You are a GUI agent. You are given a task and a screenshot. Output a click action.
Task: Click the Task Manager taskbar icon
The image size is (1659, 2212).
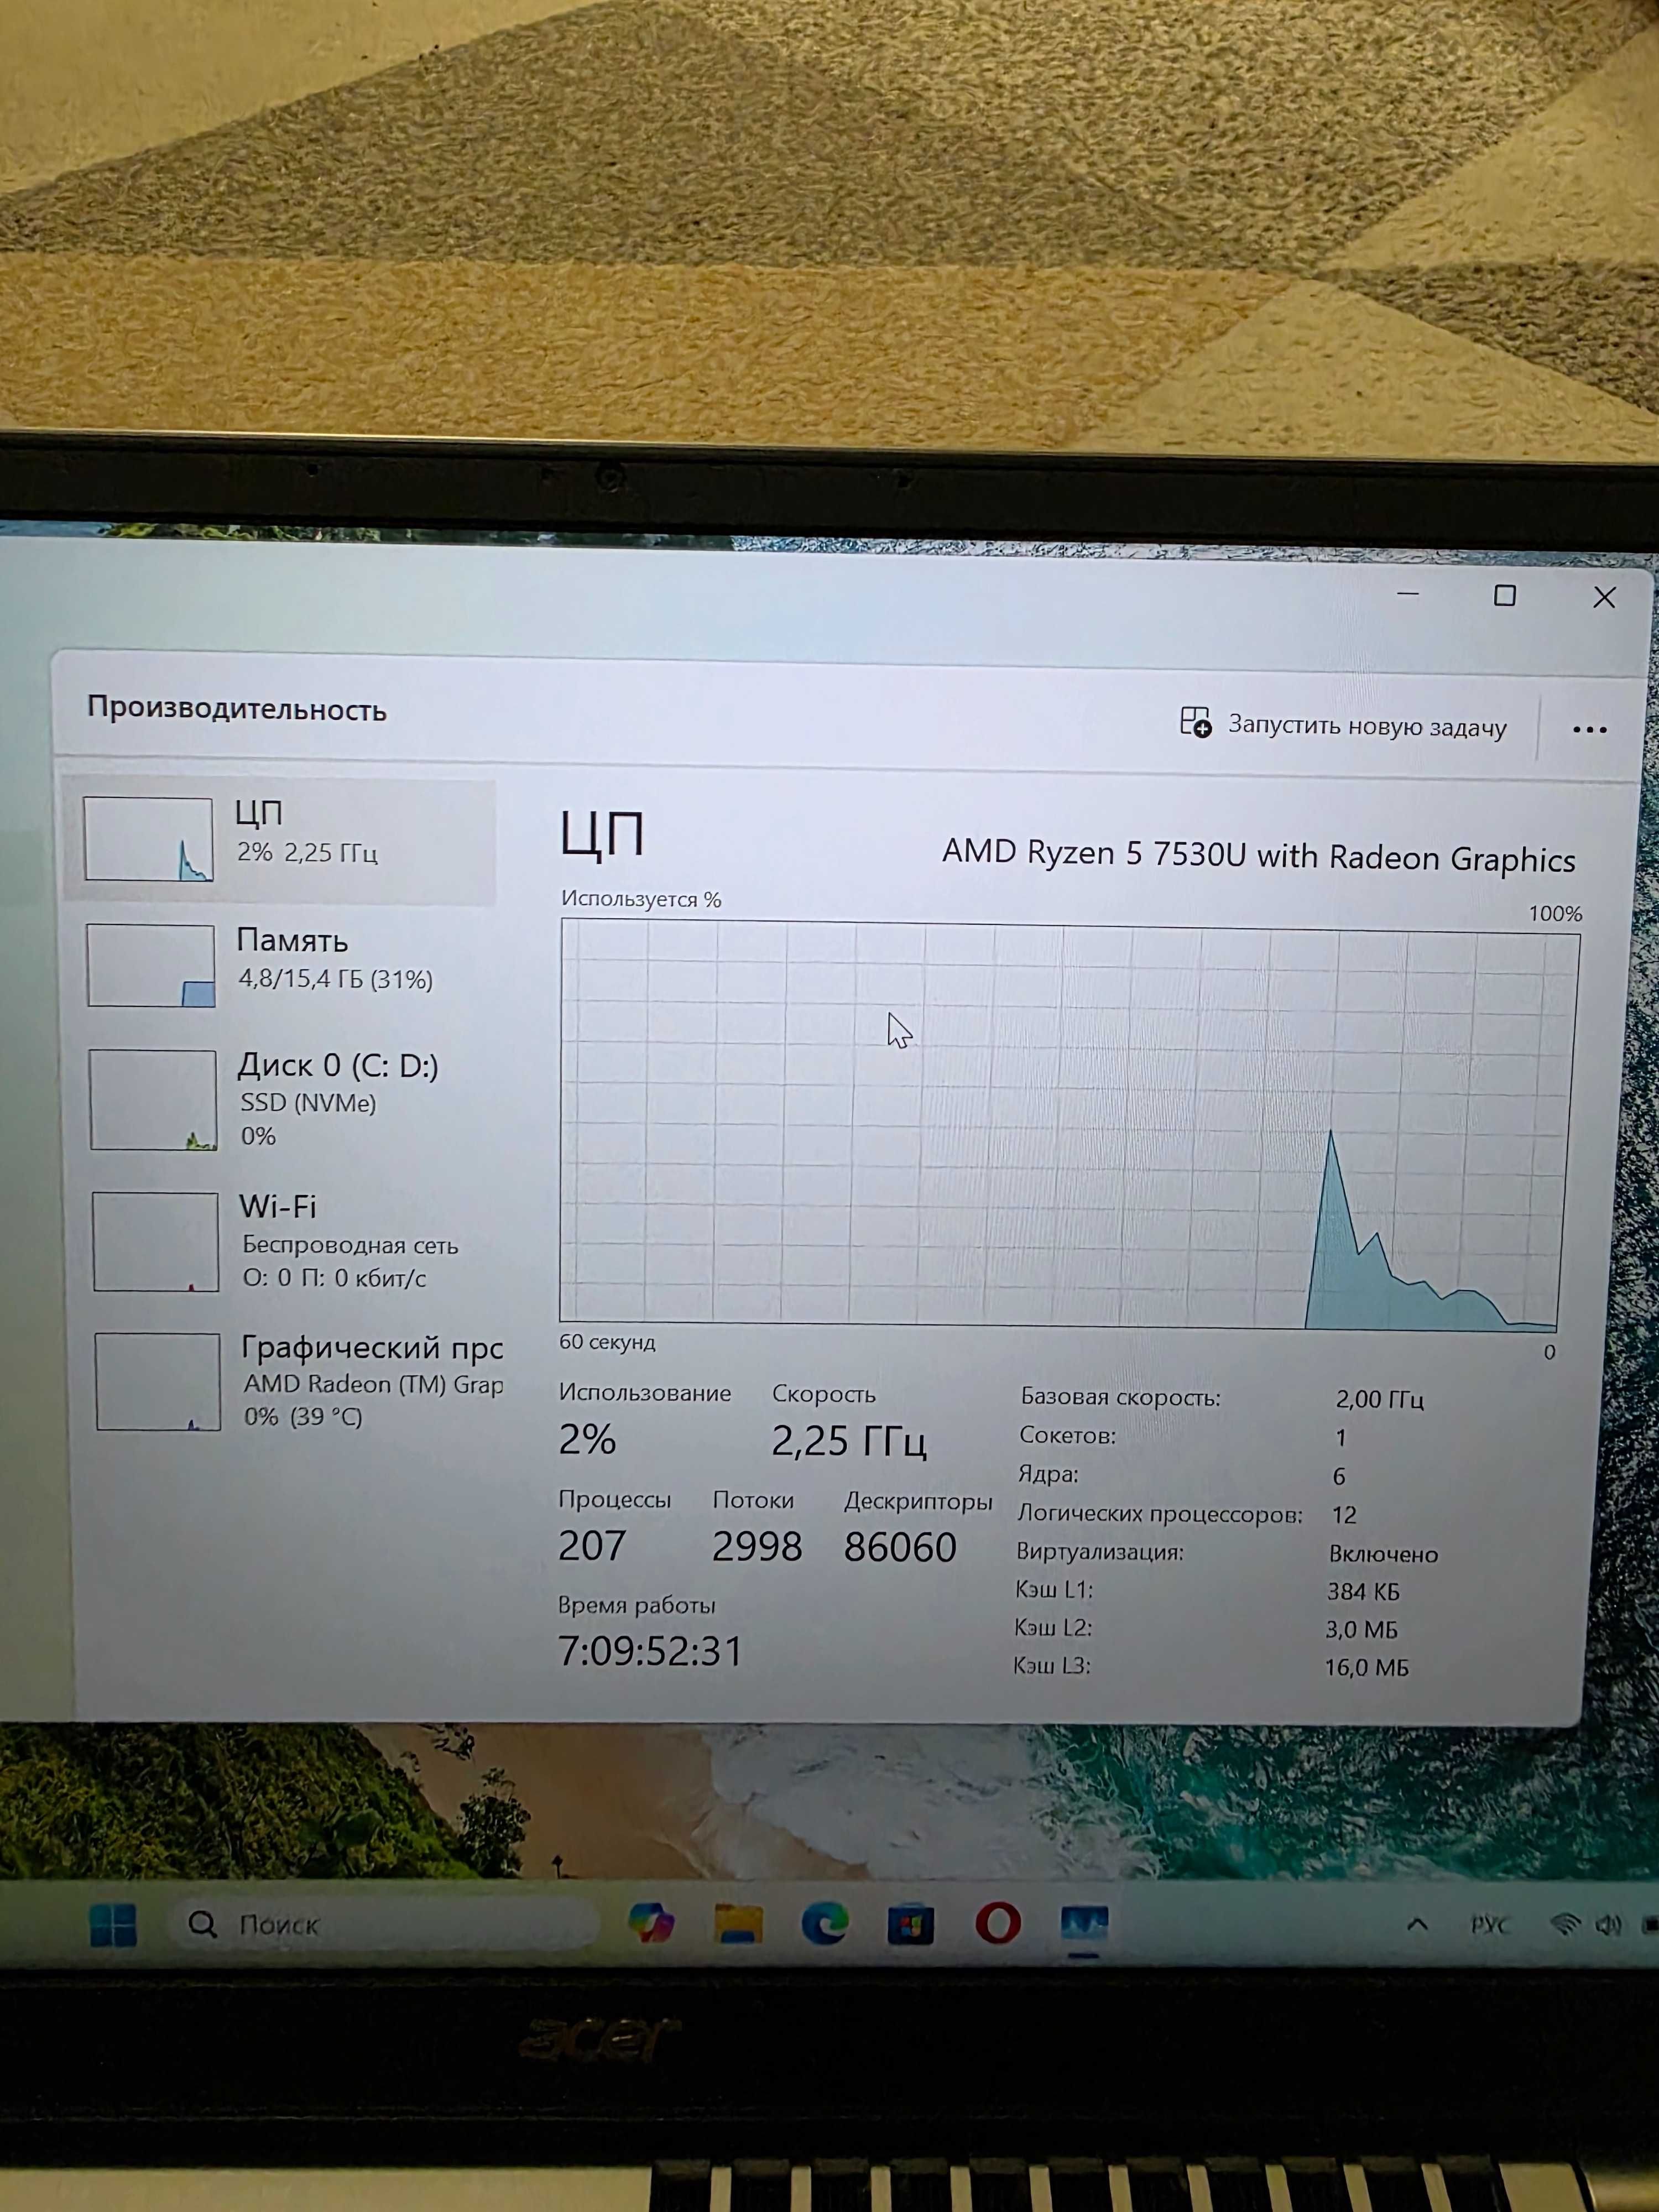point(1084,1924)
